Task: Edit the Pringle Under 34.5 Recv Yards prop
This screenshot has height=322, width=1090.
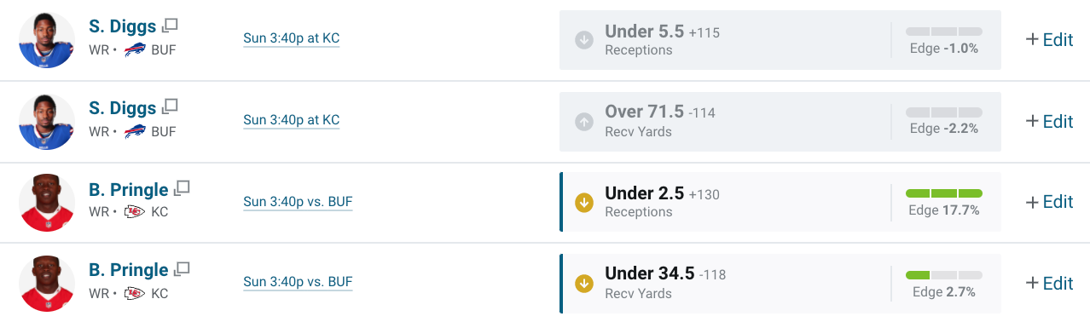Action: tap(1049, 283)
